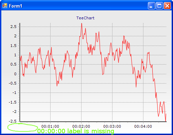
Task: Click the -2.5 left axis label
Action: click(x=13, y=121)
